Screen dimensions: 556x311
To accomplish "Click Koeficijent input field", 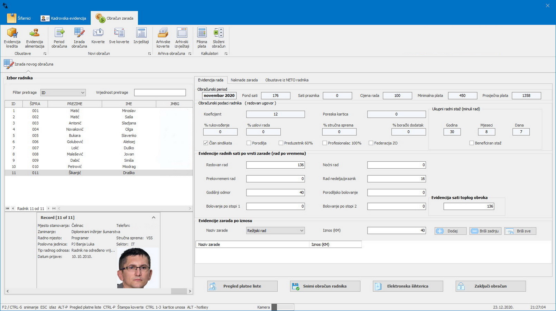I will pyautogui.click(x=276, y=114).
